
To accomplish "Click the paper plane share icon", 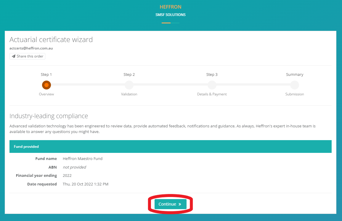I will (14, 56).
